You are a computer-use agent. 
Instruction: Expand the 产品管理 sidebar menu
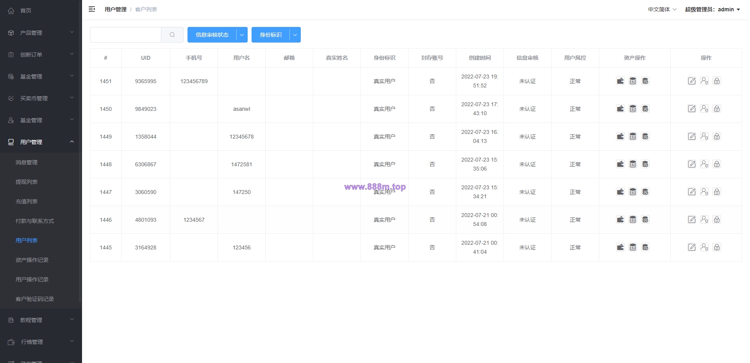click(x=41, y=33)
